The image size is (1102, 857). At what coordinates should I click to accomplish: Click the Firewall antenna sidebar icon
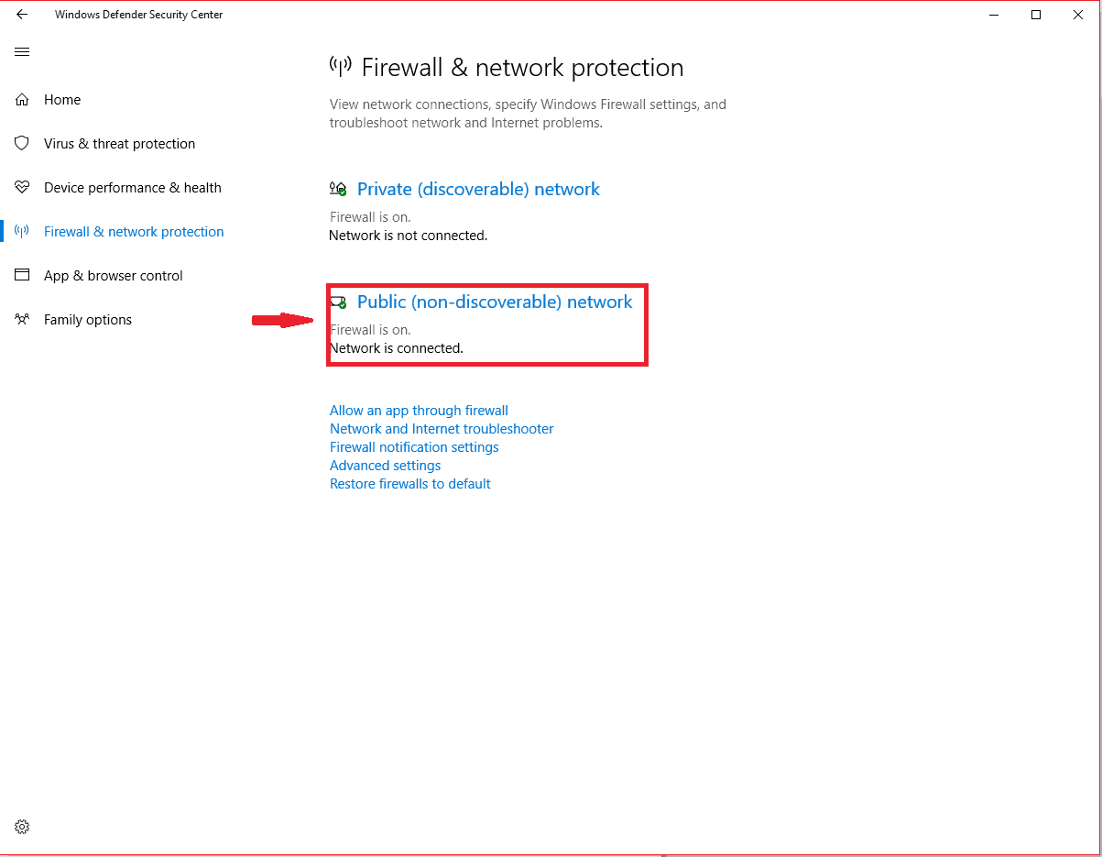(x=23, y=231)
